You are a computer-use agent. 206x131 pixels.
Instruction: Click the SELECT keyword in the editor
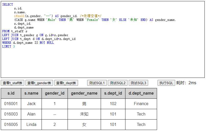click(8, 5)
